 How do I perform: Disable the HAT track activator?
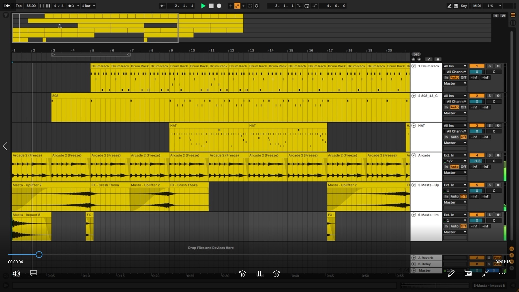coord(477,125)
